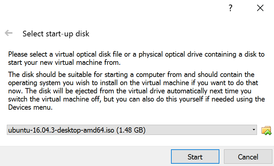The image size is (274, 166).
Task: Click the Start button
Action: 195,157
